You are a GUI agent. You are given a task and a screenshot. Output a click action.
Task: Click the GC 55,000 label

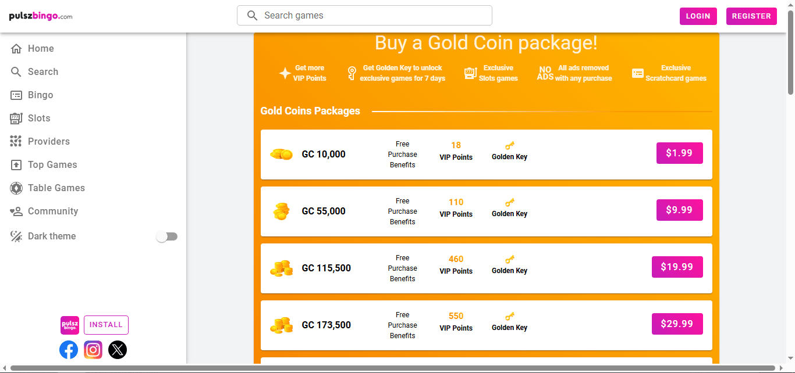point(324,211)
